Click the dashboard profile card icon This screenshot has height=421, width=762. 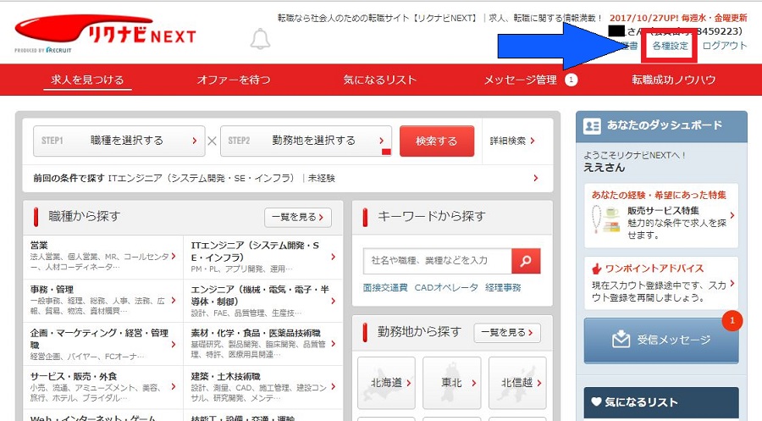(x=593, y=126)
